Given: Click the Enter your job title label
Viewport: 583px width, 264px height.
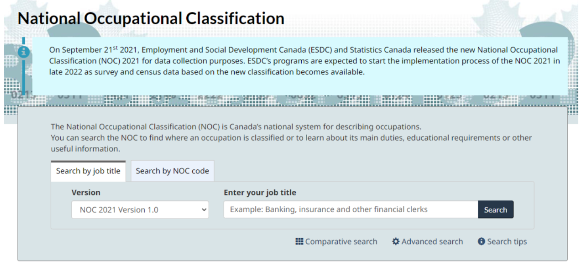Looking at the screenshot, I should 260,192.
